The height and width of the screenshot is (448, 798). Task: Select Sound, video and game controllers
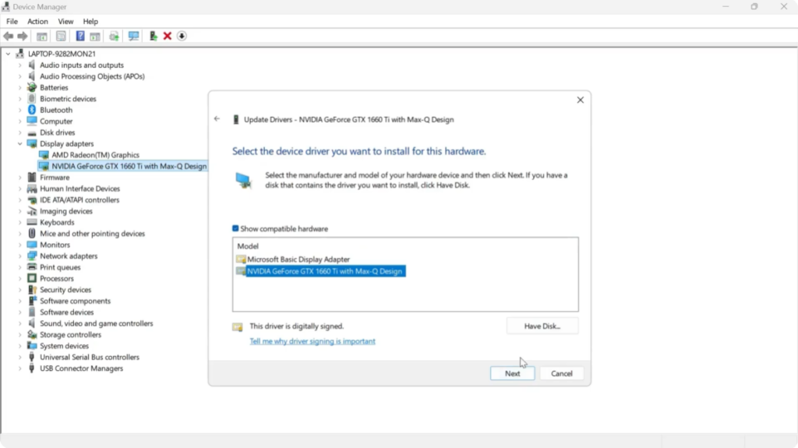[96, 323]
